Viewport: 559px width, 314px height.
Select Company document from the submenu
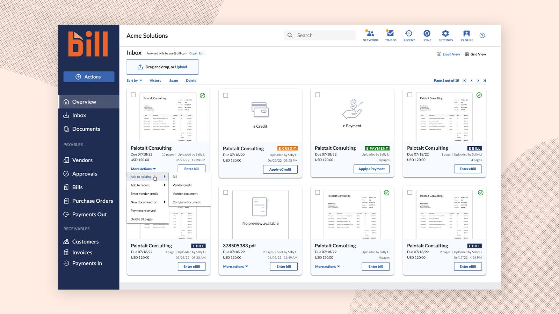tap(190, 202)
